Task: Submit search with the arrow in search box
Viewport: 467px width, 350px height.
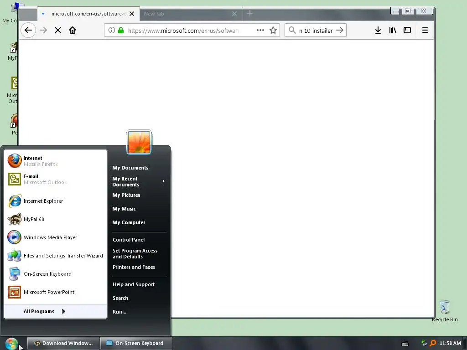Action: [x=340, y=30]
